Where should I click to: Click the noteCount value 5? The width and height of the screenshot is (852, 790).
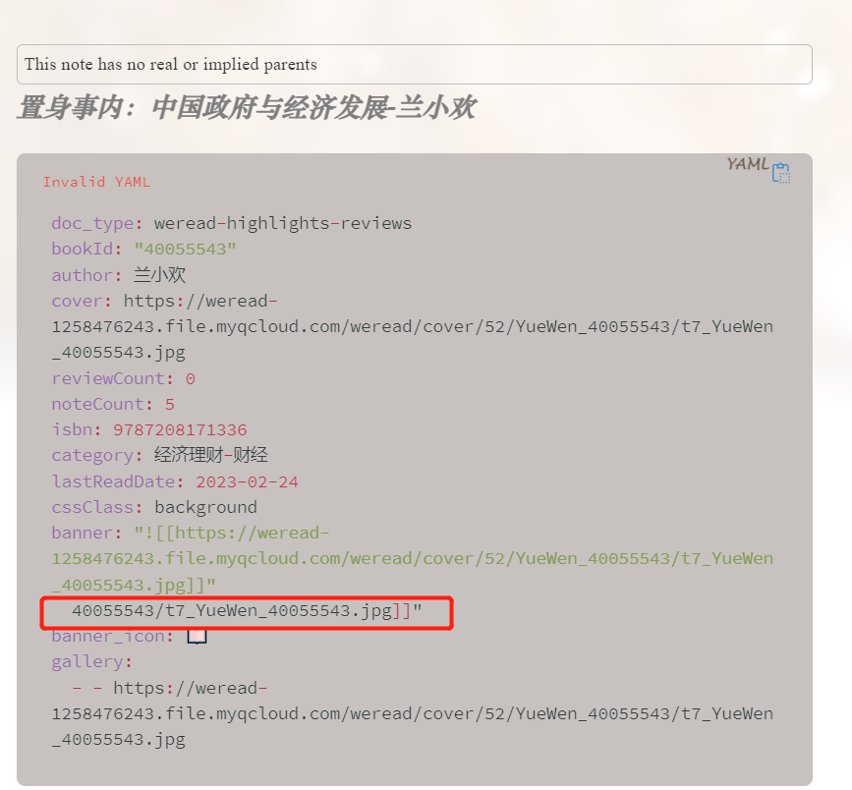(169, 404)
